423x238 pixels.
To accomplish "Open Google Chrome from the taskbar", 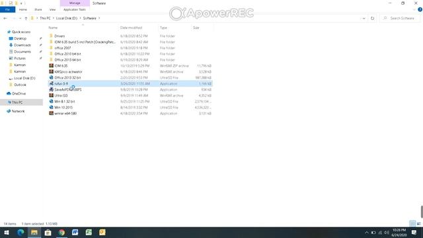I will pyautogui.click(x=61, y=232).
